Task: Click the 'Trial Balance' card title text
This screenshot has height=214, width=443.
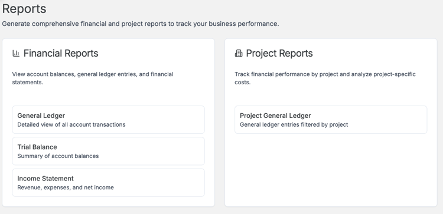Action: (37, 147)
